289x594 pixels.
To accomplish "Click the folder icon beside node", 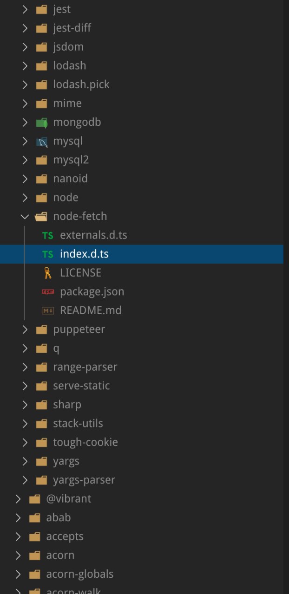I will (42, 198).
